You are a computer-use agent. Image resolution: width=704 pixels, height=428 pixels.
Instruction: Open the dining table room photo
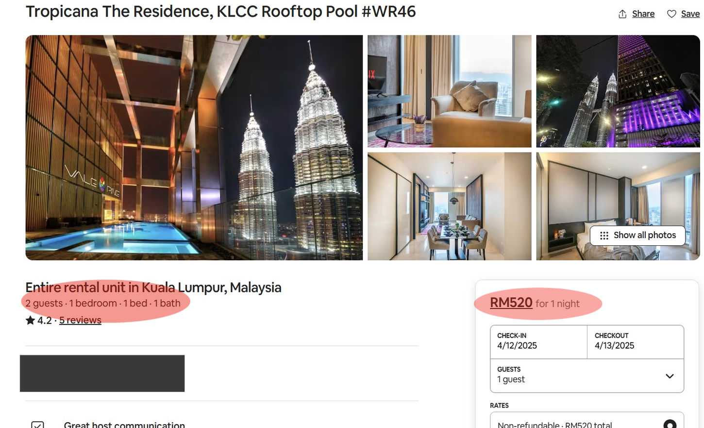tap(450, 206)
